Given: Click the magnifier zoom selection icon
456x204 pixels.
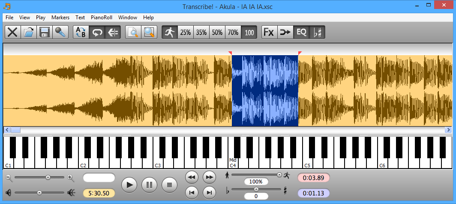Looking at the screenshot, I should coord(149,33).
